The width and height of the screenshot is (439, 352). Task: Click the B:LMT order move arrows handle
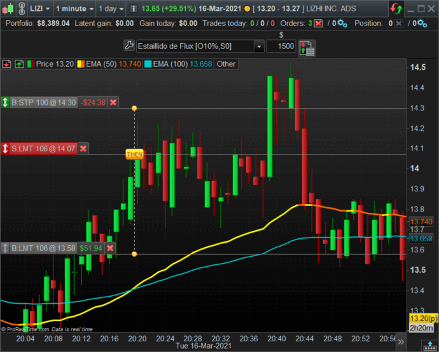tap(5, 248)
